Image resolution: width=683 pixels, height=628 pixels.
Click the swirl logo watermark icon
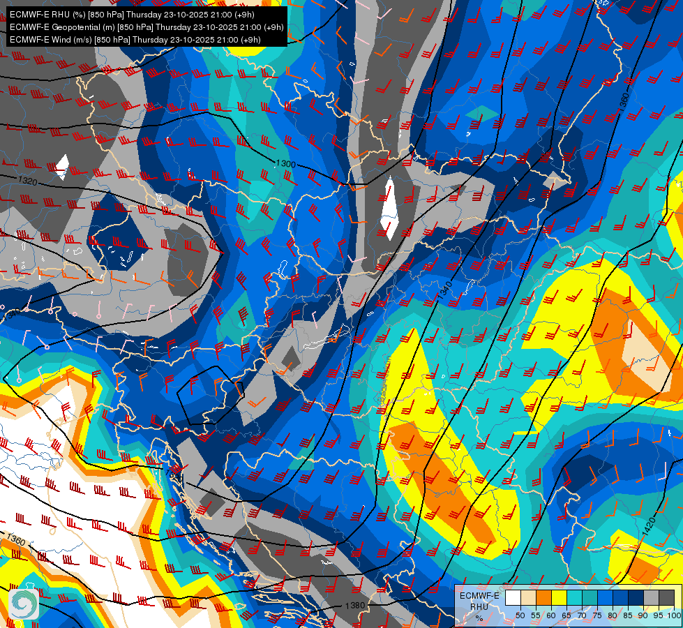[24, 604]
